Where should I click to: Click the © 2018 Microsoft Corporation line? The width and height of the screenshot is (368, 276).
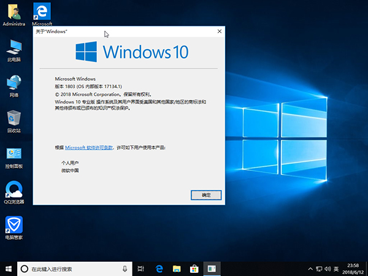[104, 94]
